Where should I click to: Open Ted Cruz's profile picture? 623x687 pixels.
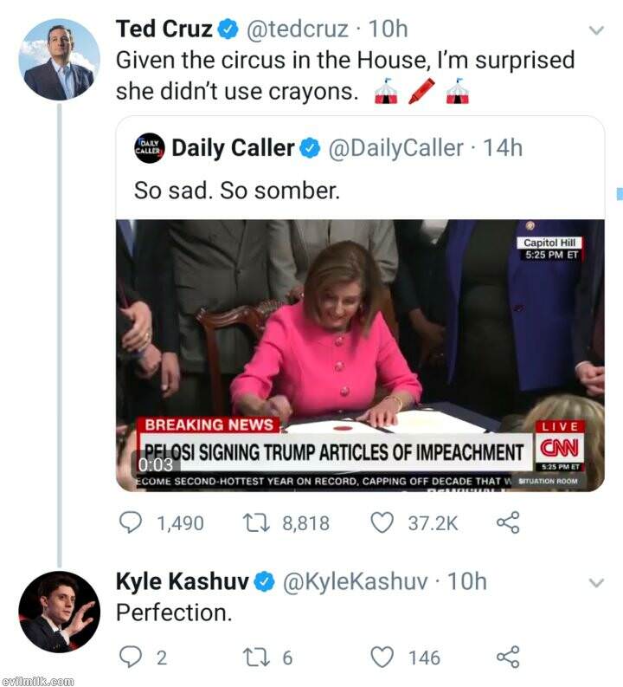pos(59,59)
